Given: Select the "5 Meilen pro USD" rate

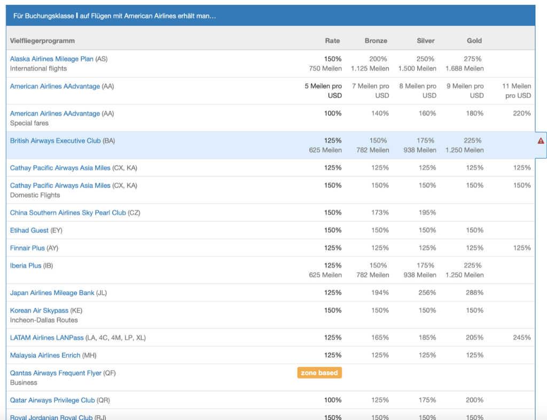Looking at the screenshot, I should pos(323,91).
